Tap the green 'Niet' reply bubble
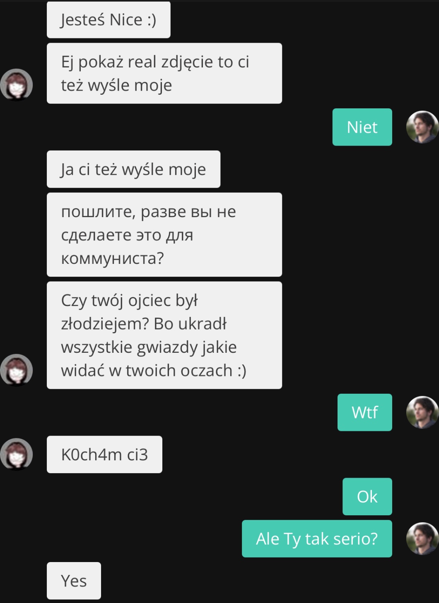Image resolution: width=439 pixels, height=603 pixels. click(362, 127)
